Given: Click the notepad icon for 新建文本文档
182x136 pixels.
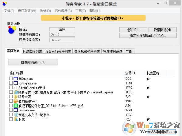Looking at the screenshot, I should (16, 115).
